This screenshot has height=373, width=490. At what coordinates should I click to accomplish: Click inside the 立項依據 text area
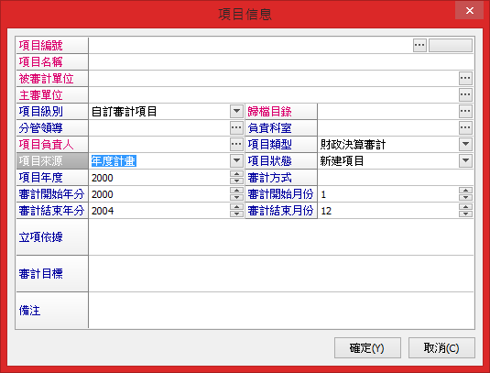pyautogui.click(x=281, y=237)
